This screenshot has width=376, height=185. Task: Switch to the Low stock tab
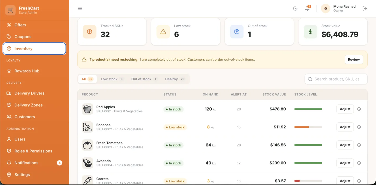pos(112,79)
